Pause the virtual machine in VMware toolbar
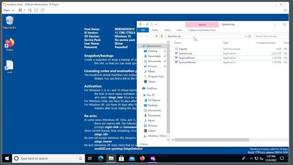Screen dimensions: 293x165 tap(20, 10)
